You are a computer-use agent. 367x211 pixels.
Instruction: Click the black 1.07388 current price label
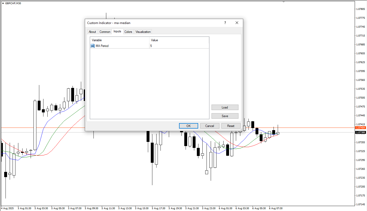(x=361, y=132)
